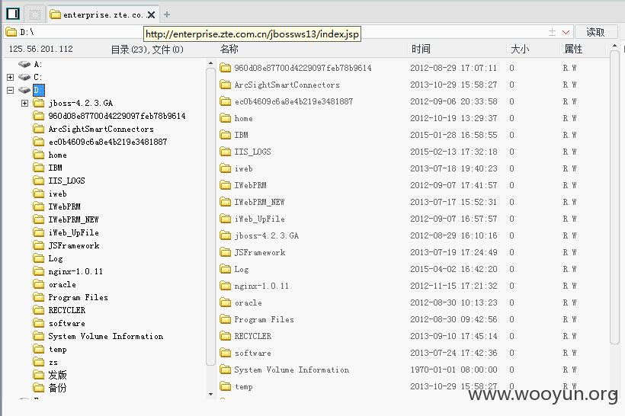
Task: Select the zs folder icon in the tree
Action: (x=39, y=362)
